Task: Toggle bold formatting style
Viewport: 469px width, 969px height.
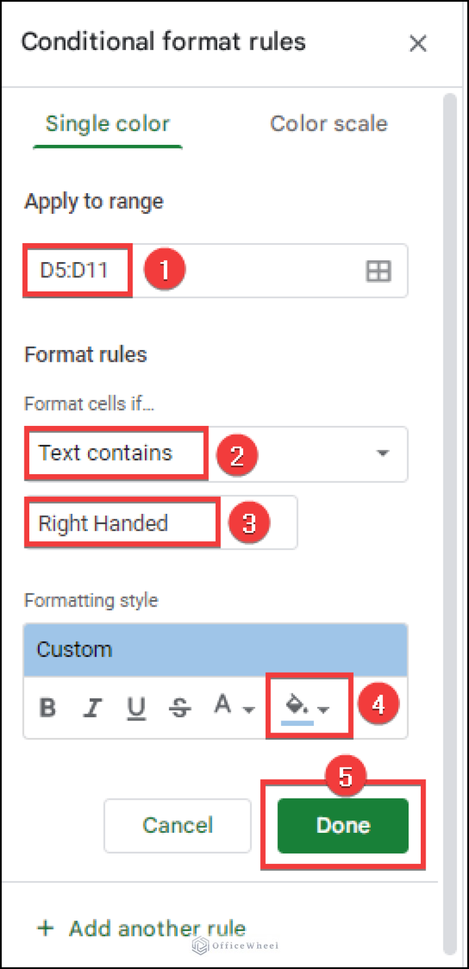Action: 48,708
